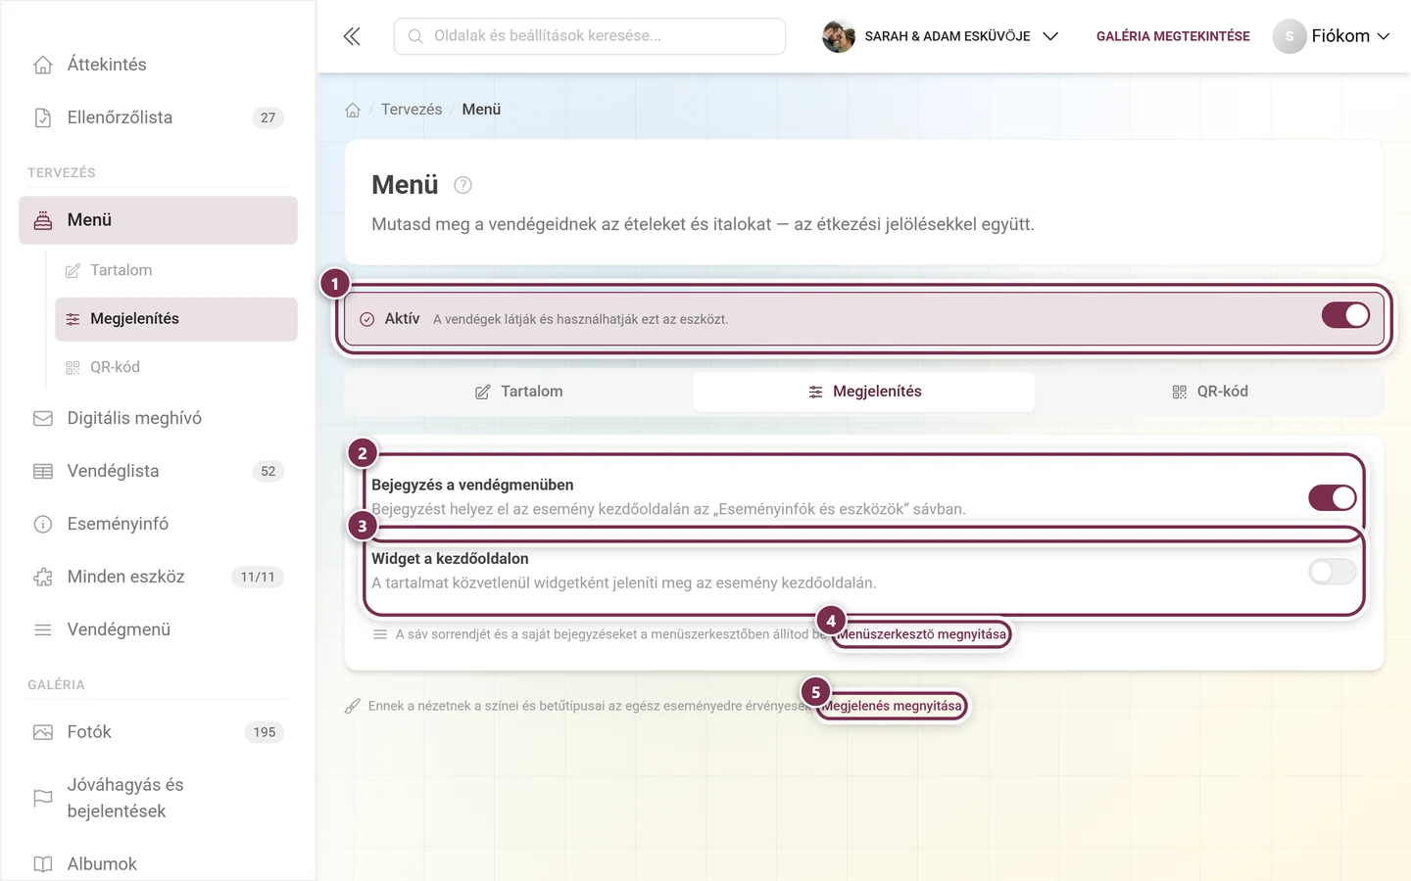Click the Áttekintés house icon in sidebar
This screenshot has height=881, width=1411.
43,65
